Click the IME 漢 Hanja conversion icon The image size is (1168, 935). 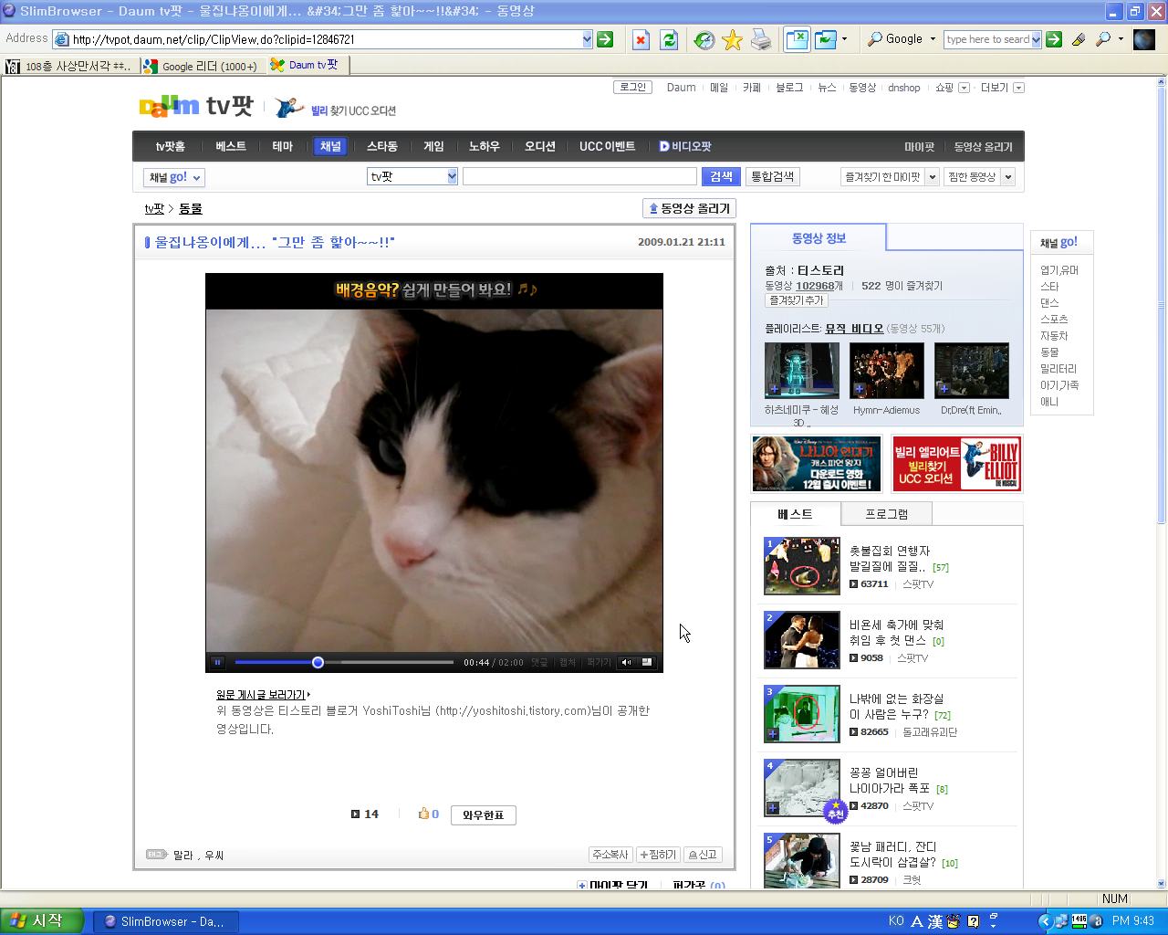click(935, 921)
